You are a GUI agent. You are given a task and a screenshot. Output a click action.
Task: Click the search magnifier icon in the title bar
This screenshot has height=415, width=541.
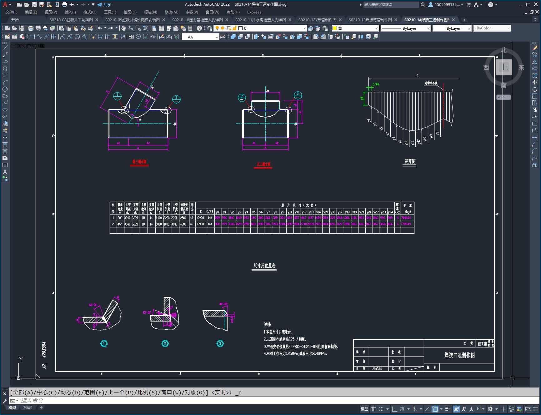(x=423, y=5)
